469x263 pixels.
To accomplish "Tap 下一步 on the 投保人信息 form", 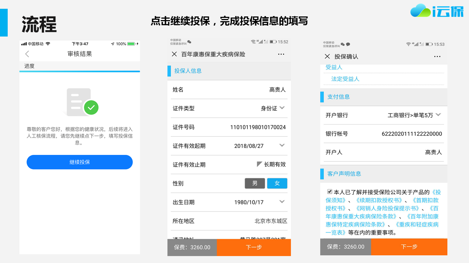I will [254, 247].
